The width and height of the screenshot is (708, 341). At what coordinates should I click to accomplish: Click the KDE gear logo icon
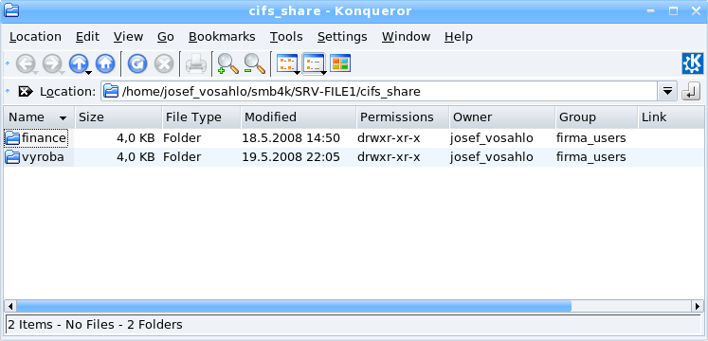click(692, 63)
